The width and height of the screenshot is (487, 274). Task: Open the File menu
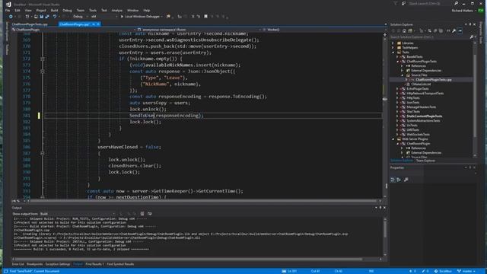coord(8,10)
